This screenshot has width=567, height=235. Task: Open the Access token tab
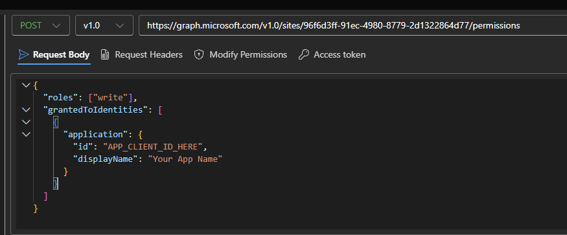pos(332,54)
